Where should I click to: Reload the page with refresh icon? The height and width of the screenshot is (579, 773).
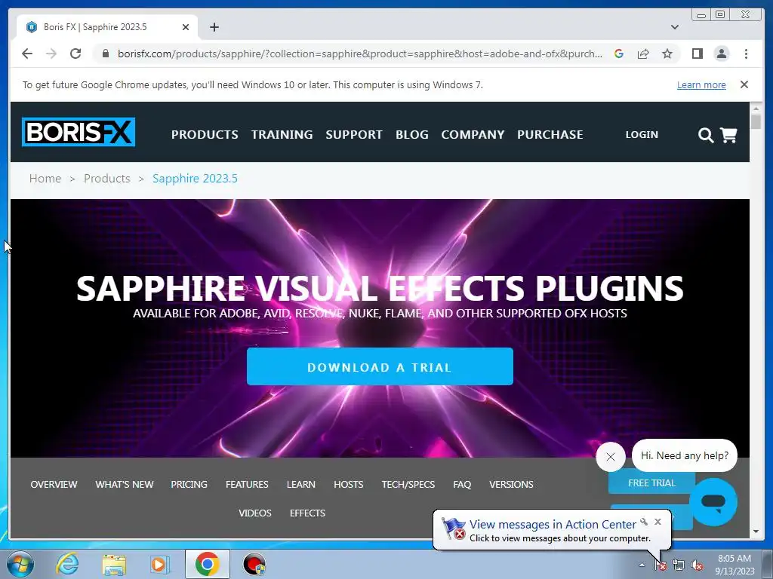click(x=75, y=54)
